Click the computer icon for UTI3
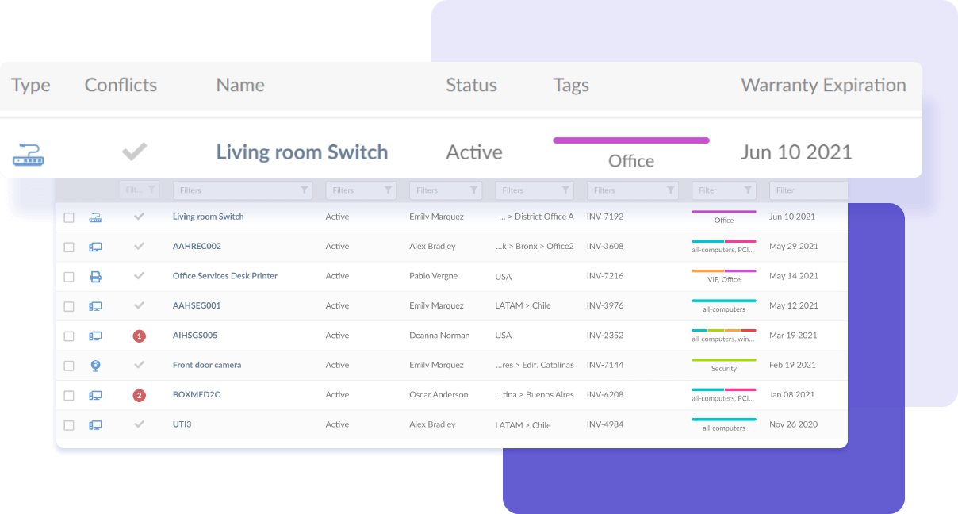 [x=95, y=425]
